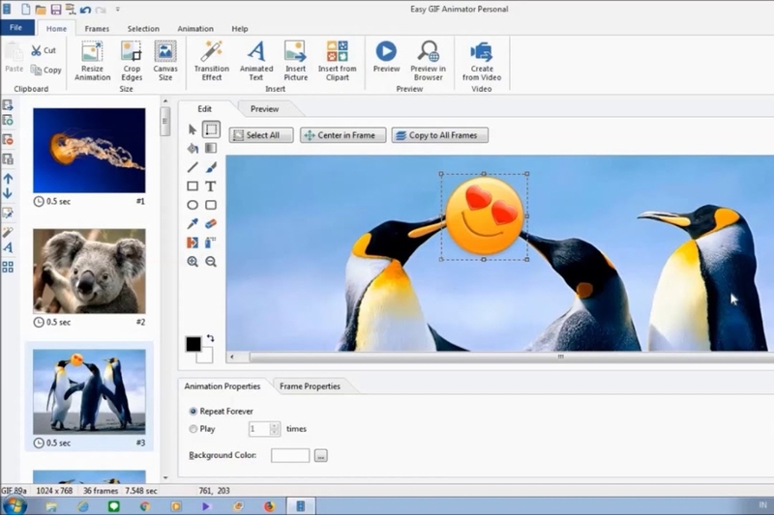Image resolution: width=774 pixels, height=515 pixels.
Task: Select the rounded rectangle tool
Action: [211, 205]
